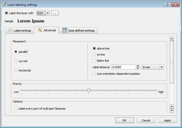Increase Label distance with up stepper
The height and width of the screenshot is (128, 182).
tap(137, 66)
